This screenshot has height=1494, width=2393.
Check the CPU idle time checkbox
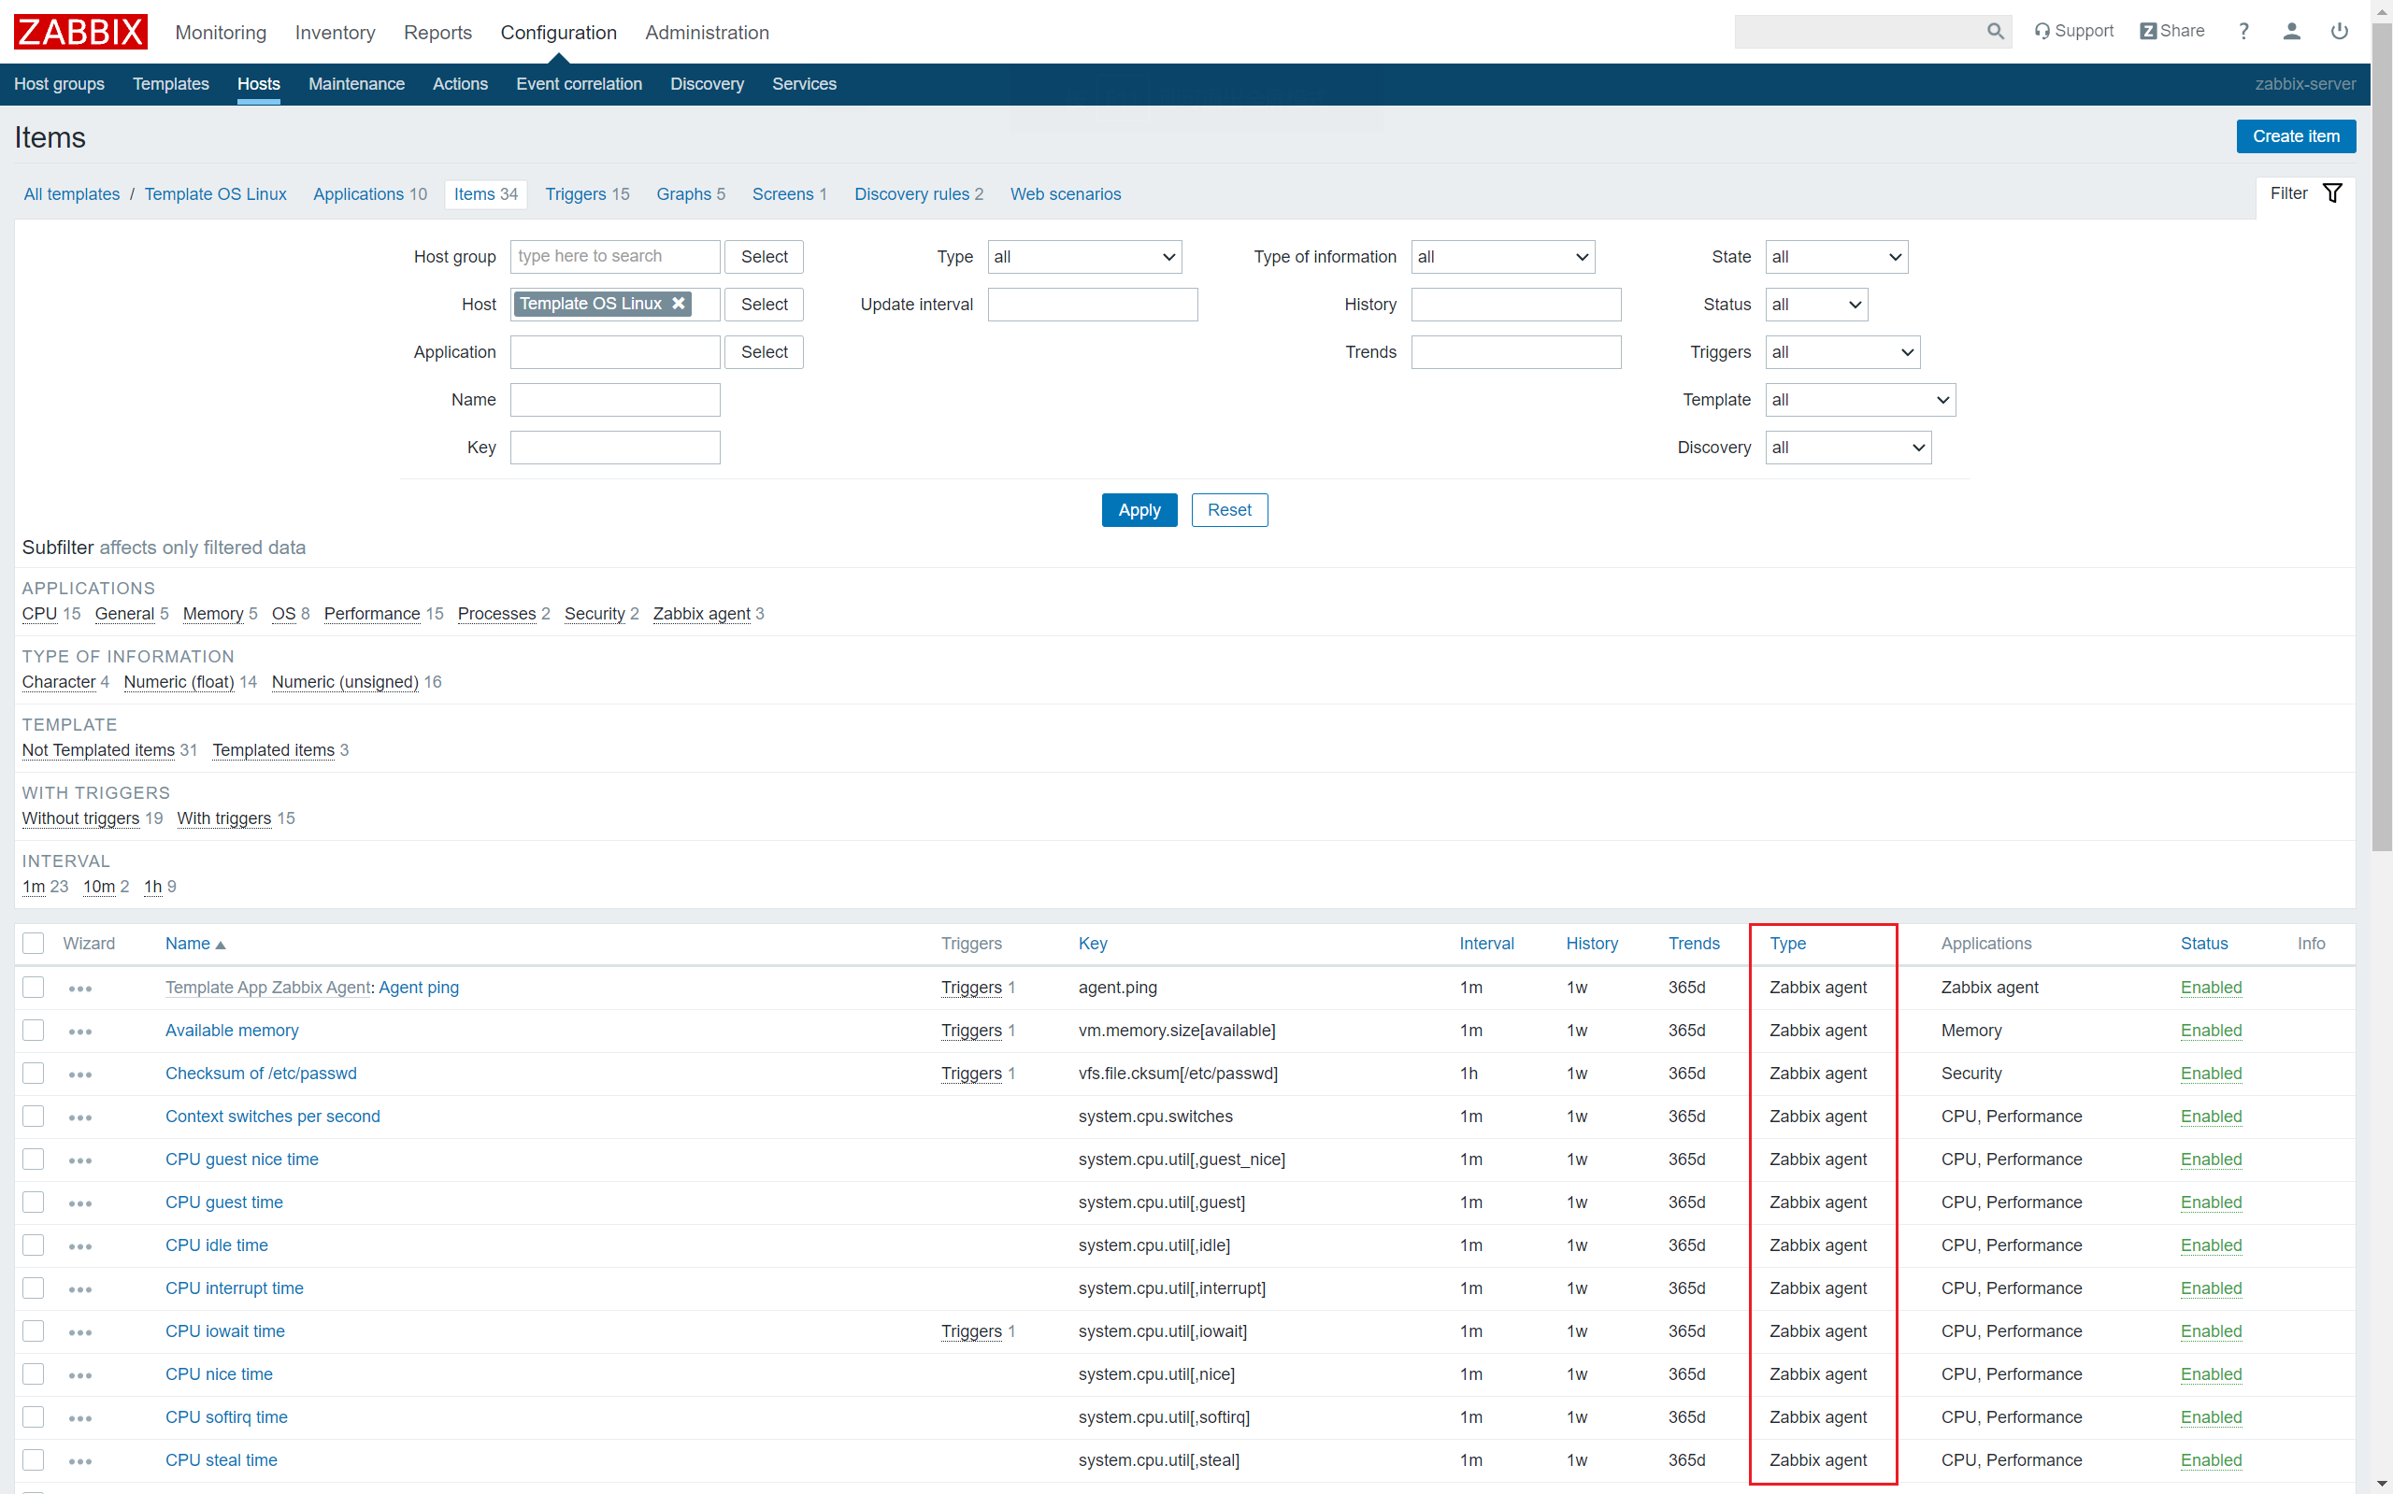34,1245
